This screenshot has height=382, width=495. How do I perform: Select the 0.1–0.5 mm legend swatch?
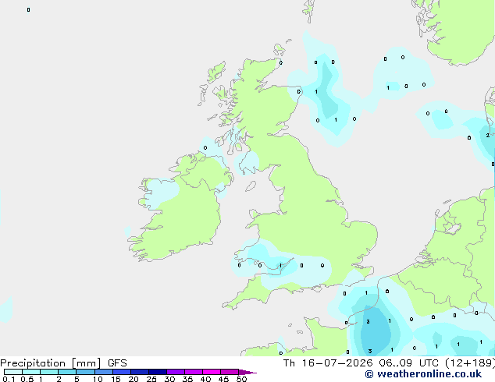13,372
